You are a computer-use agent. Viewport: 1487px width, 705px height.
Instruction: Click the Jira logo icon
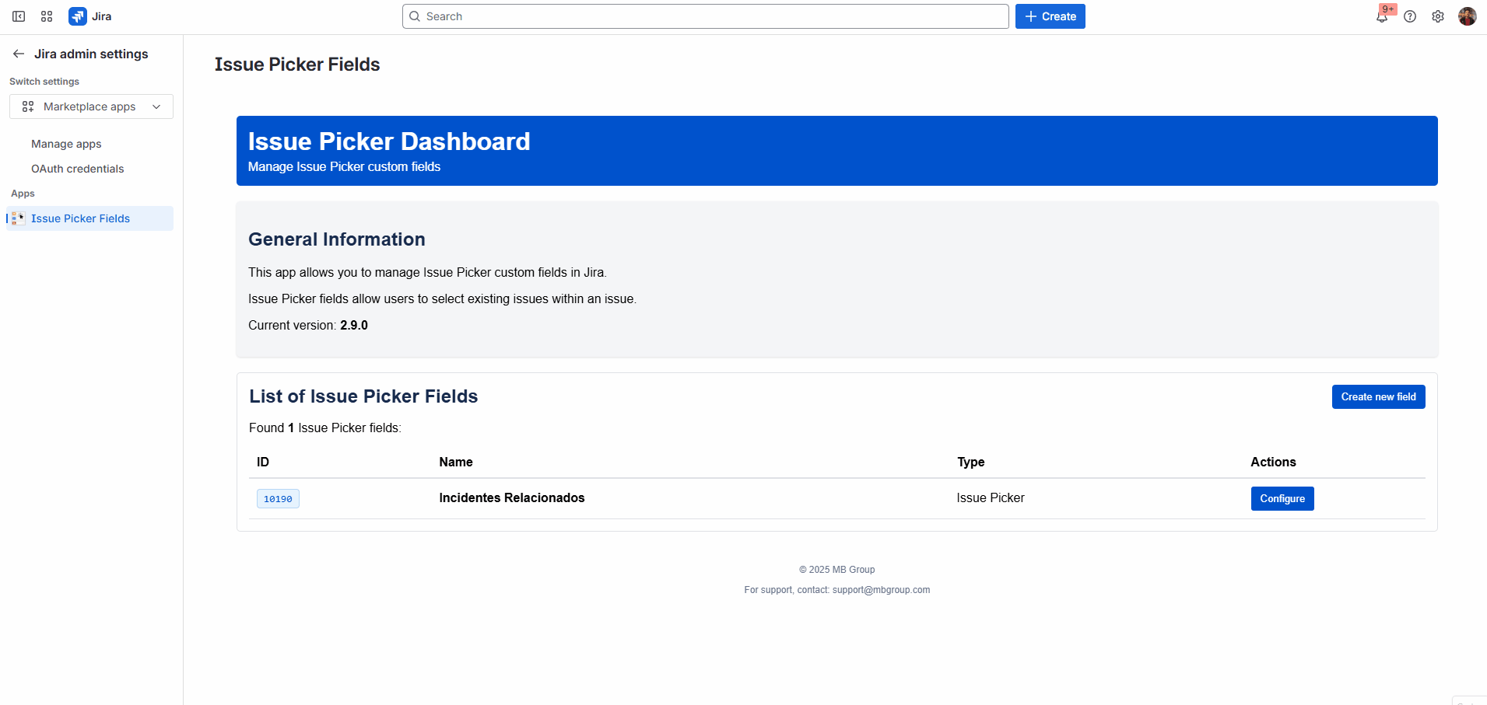[x=77, y=16]
